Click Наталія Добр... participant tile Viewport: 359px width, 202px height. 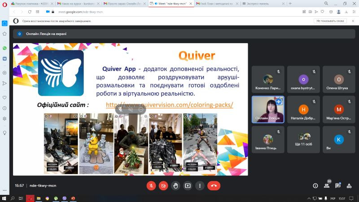pos(303,110)
